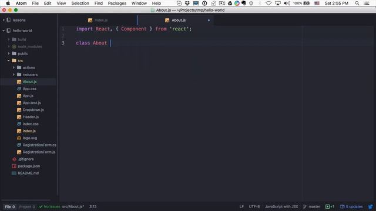Viewport: 376px width, 211px height.
Task: Click the modified dot on About.js tab
Action: coord(209,21)
